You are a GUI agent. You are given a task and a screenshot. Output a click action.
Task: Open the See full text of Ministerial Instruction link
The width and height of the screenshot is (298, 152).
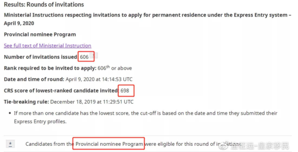(x=47, y=46)
